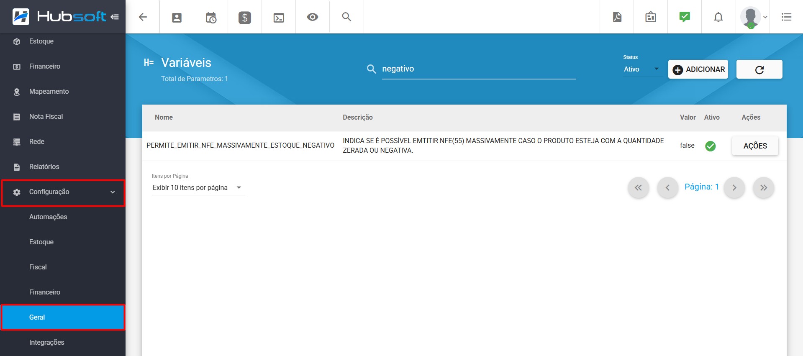803x356 pixels.
Task: Click the Valor column header
Action: pyautogui.click(x=688, y=118)
